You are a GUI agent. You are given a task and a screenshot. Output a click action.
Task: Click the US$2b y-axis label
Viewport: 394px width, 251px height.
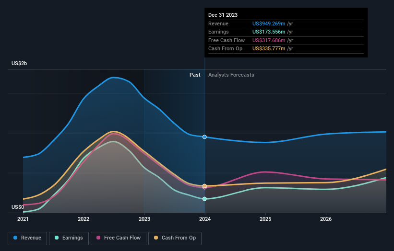(x=19, y=63)
